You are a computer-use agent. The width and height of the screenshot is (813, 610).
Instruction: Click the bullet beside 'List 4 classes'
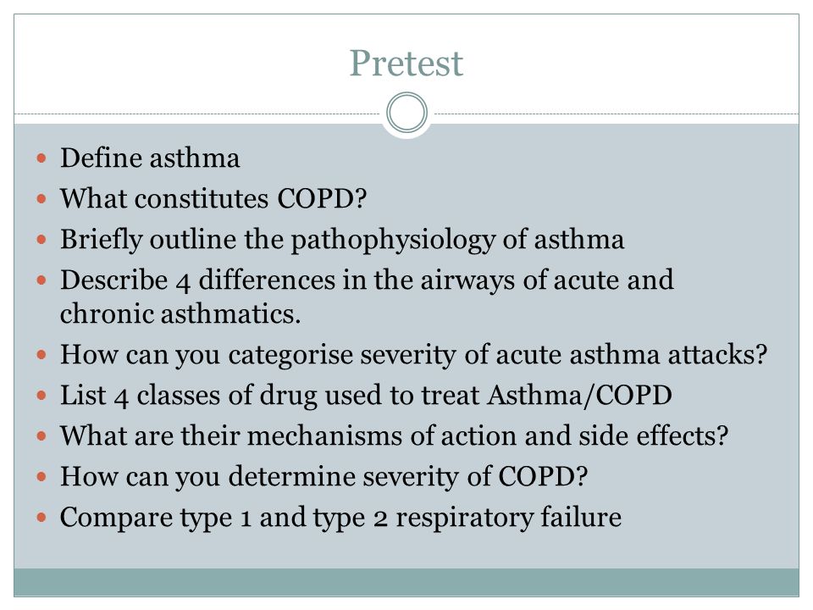(42, 396)
